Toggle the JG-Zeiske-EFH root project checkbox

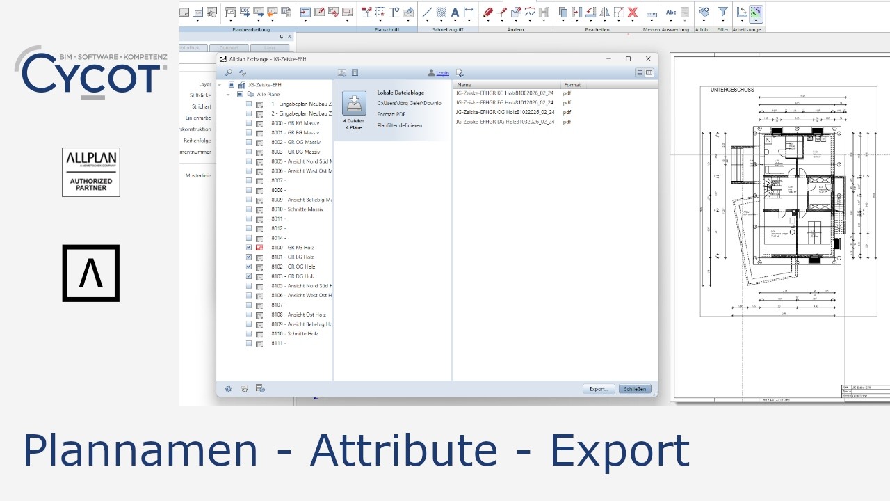[232, 85]
